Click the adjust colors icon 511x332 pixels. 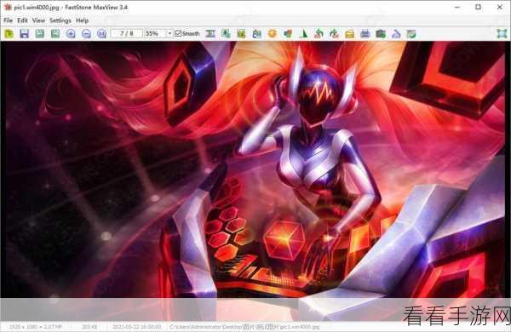(288, 33)
